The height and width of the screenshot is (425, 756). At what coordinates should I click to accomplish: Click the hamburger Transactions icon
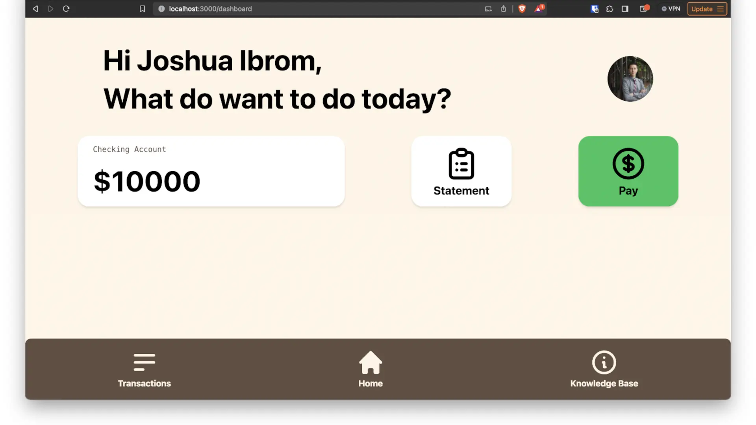point(145,362)
